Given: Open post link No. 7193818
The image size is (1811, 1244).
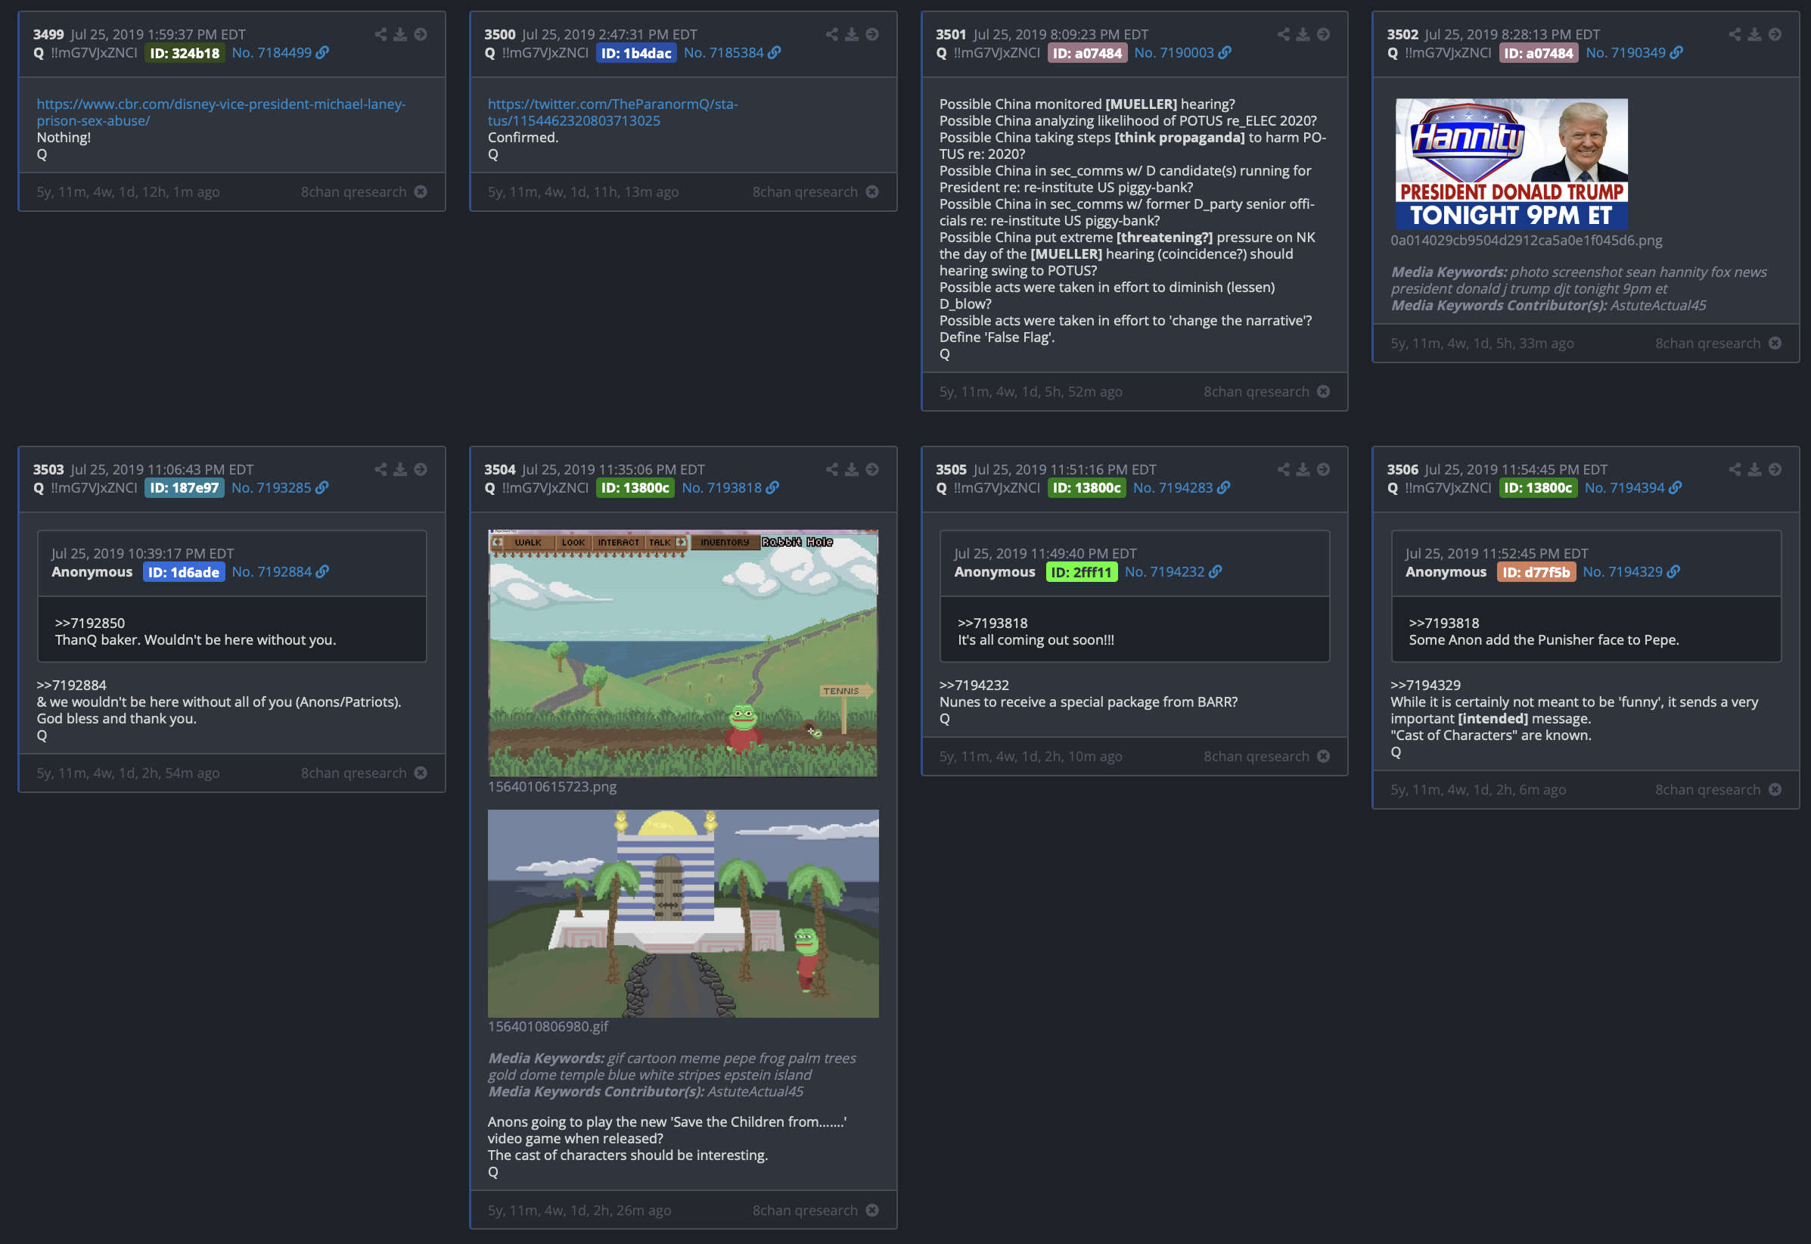Looking at the screenshot, I should tap(730, 488).
